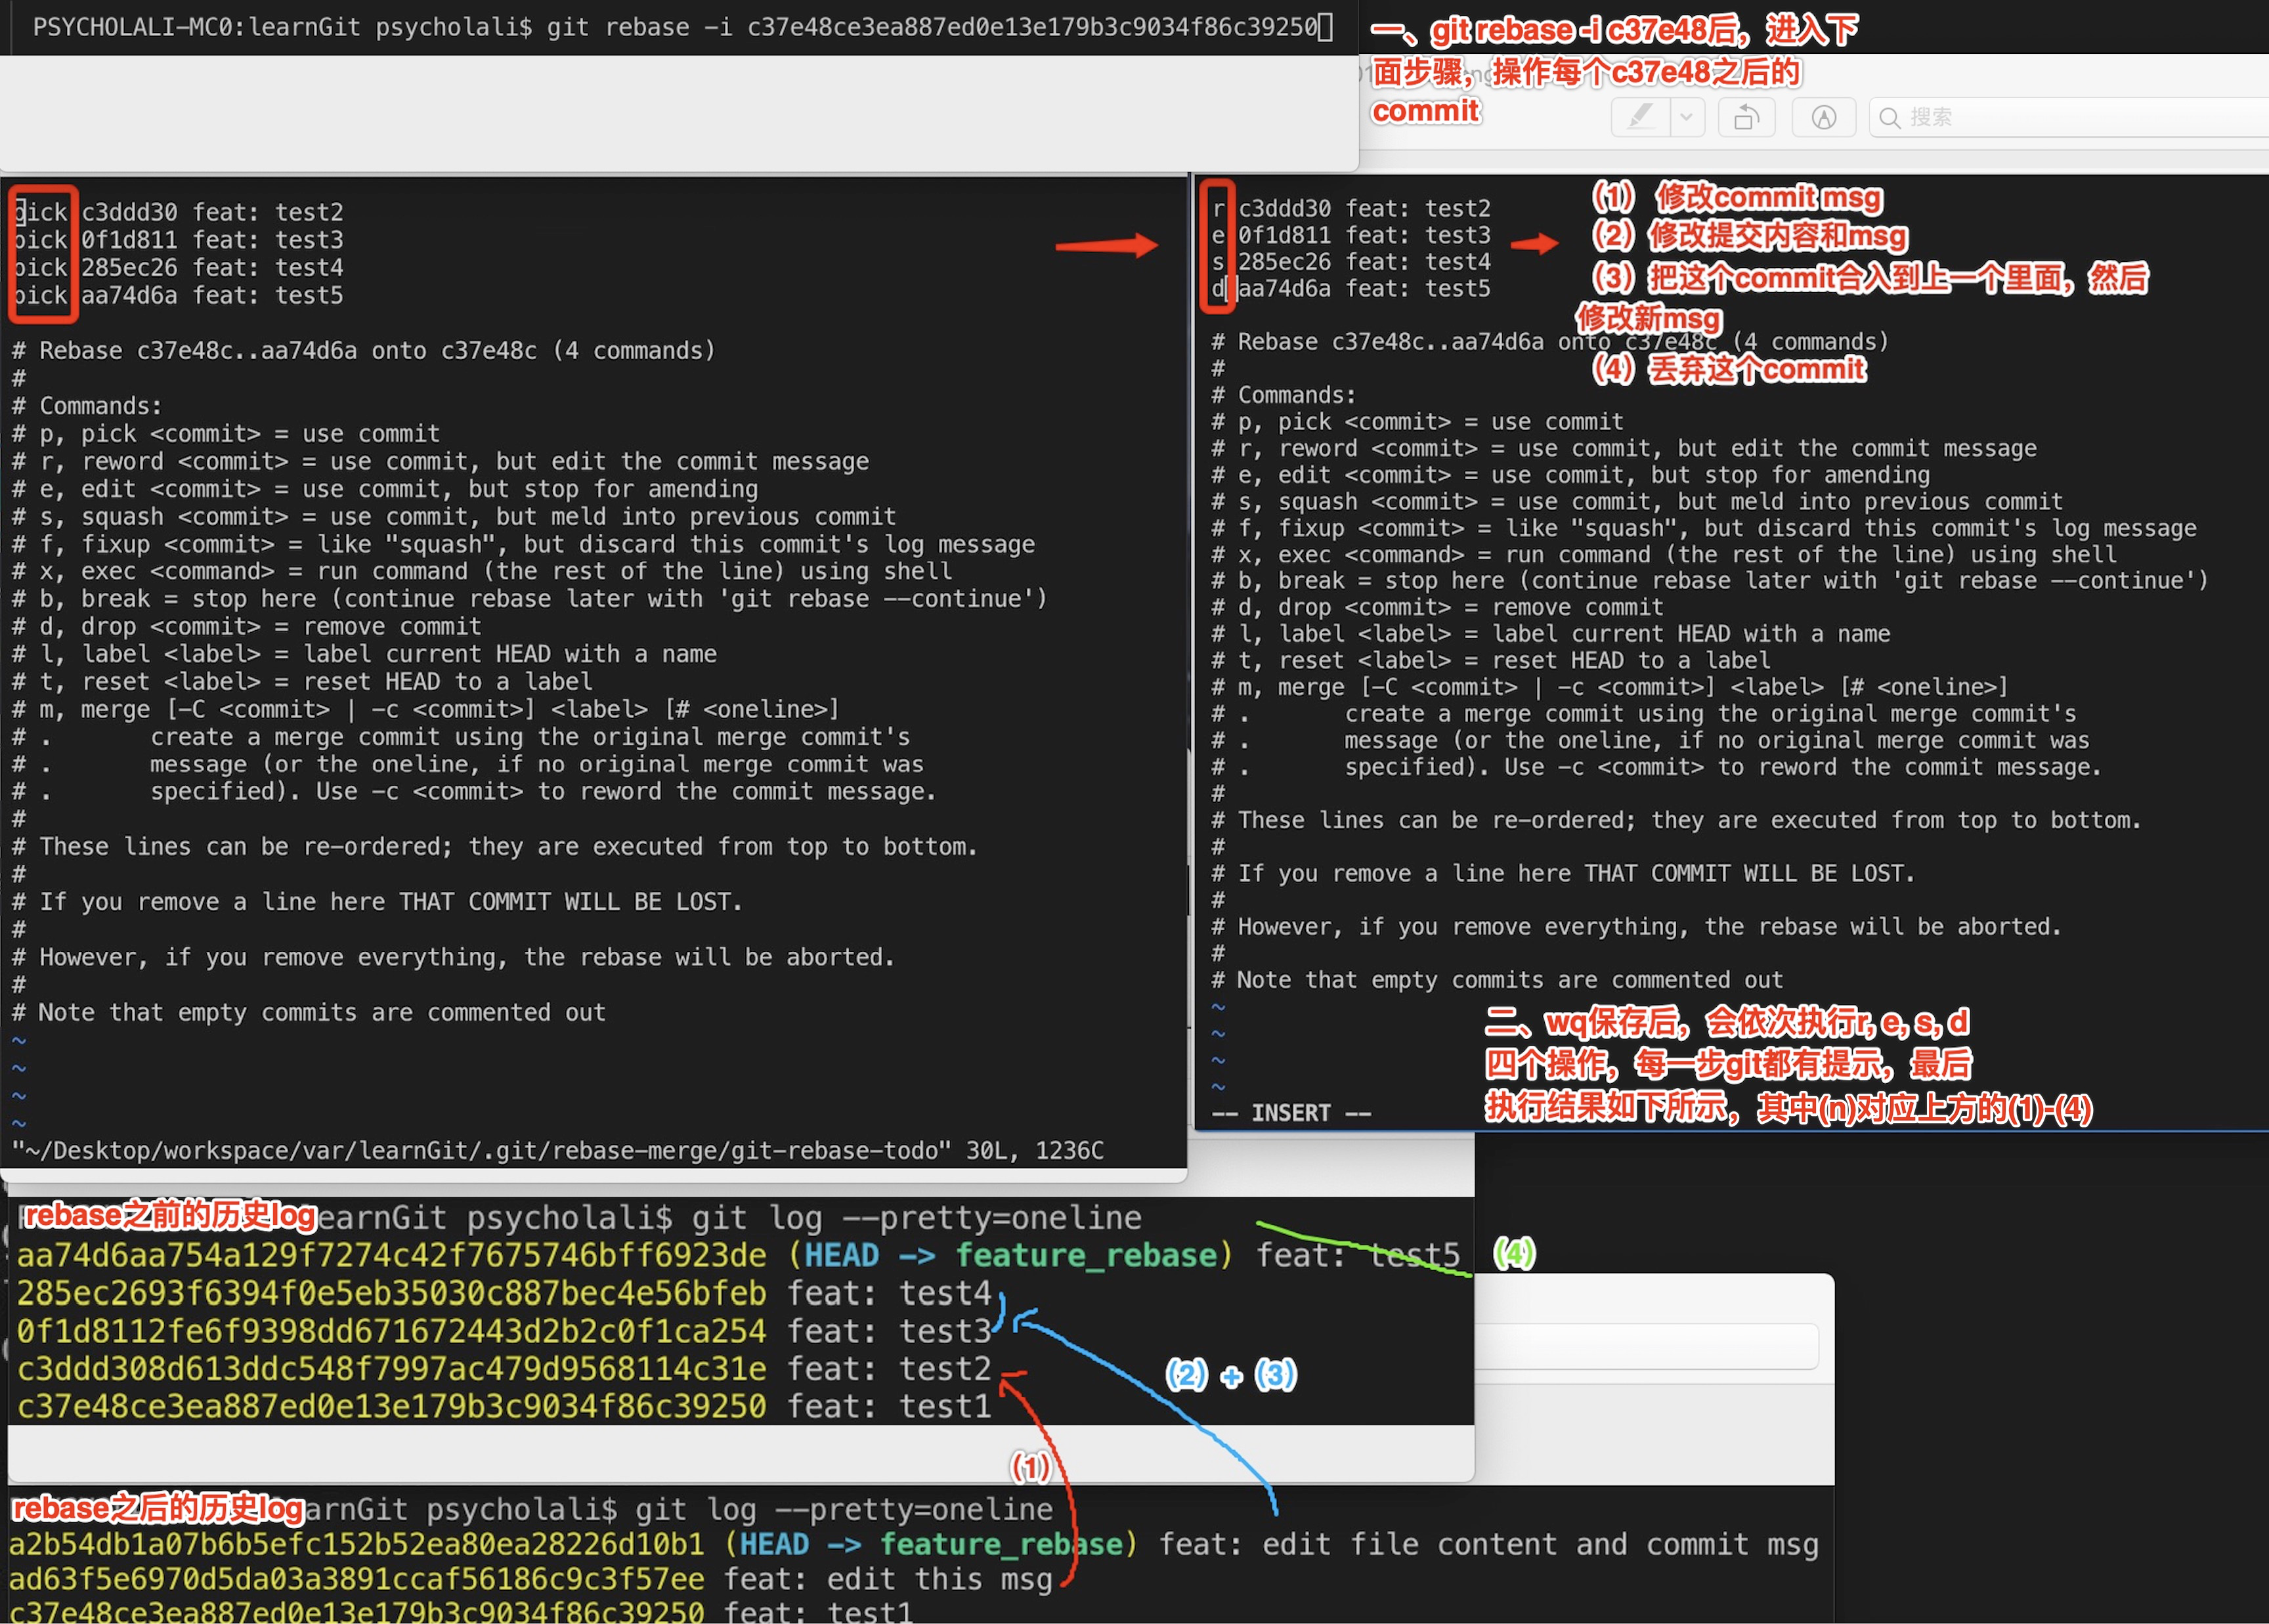Screen dimensions: 2269x1624
Task: Select the highlighter pen tool
Action: [1640, 117]
